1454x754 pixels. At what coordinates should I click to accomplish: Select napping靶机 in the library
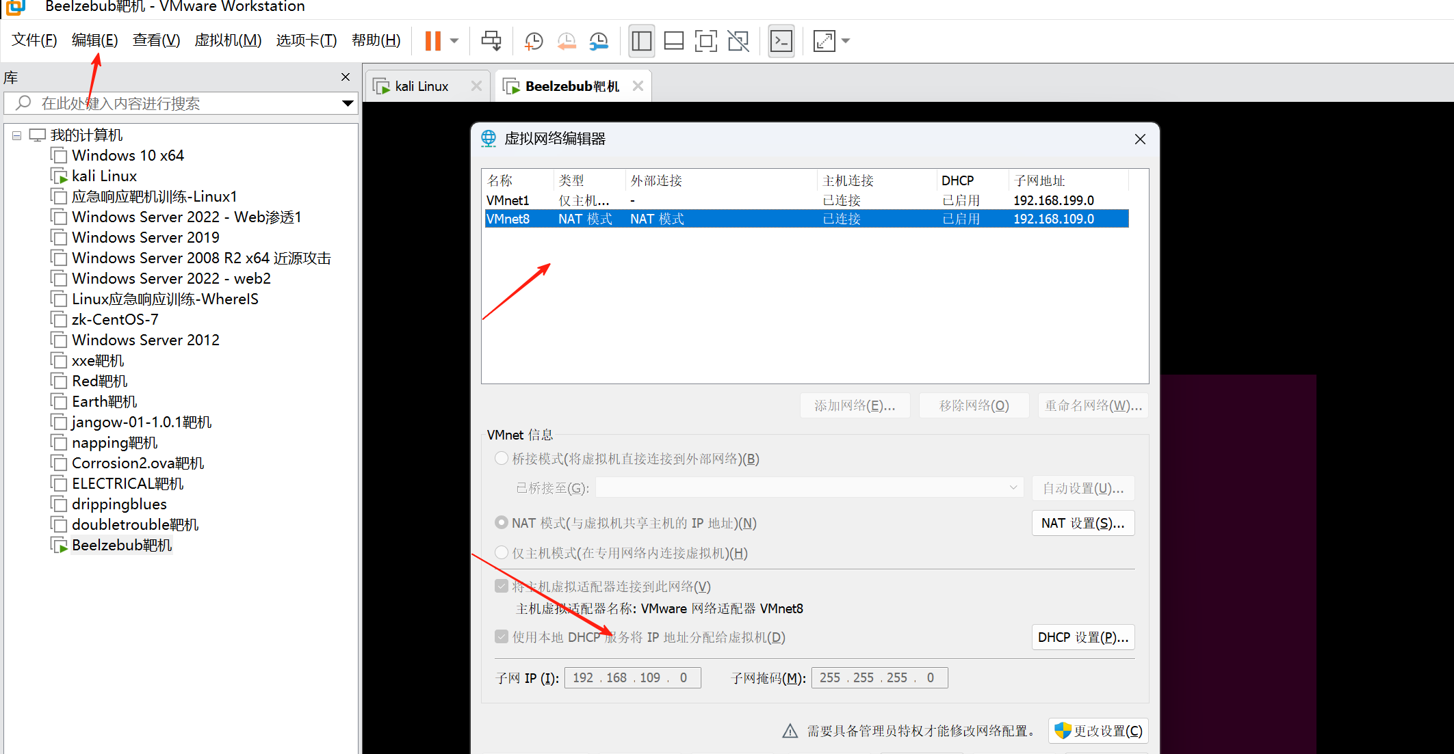tap(114, 443)
